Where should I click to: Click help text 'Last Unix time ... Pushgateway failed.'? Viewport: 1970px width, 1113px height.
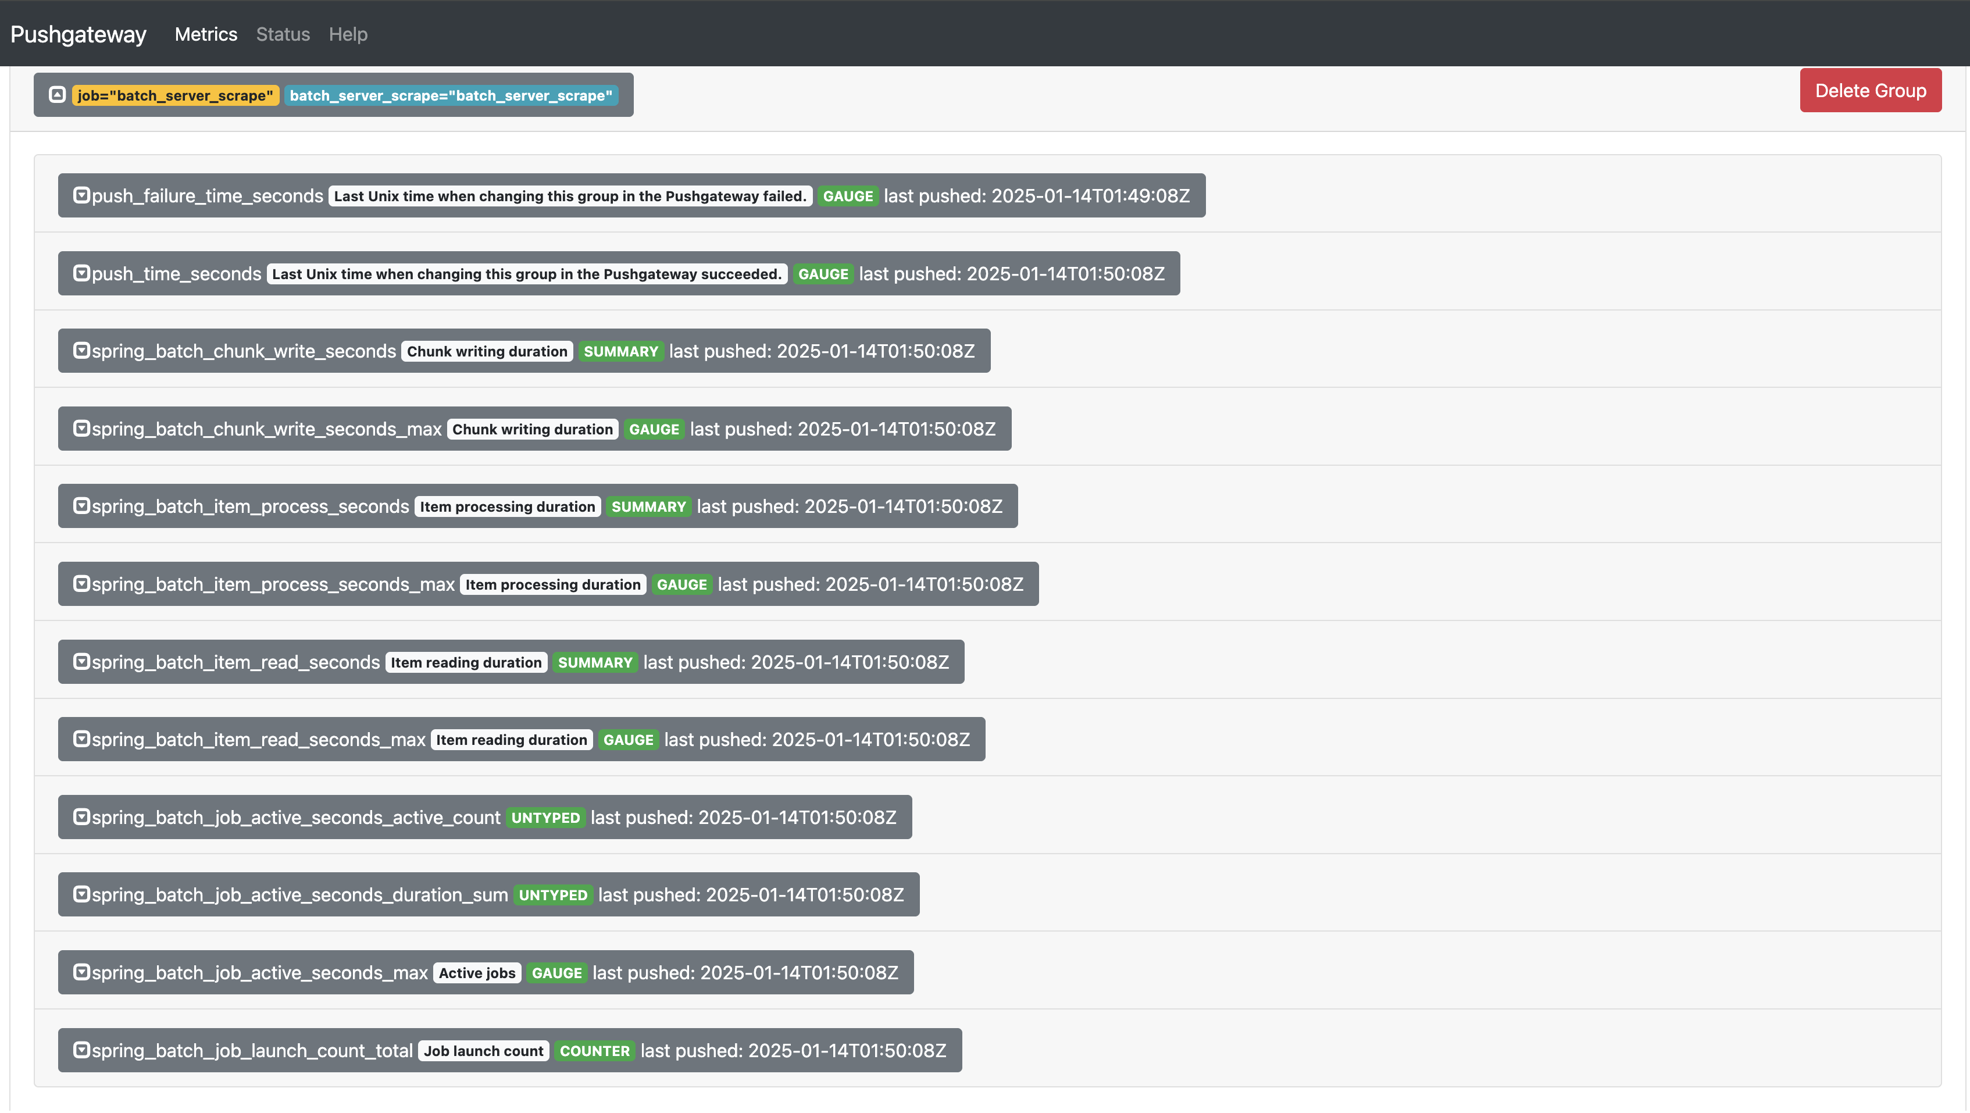(x=570, y=197)
